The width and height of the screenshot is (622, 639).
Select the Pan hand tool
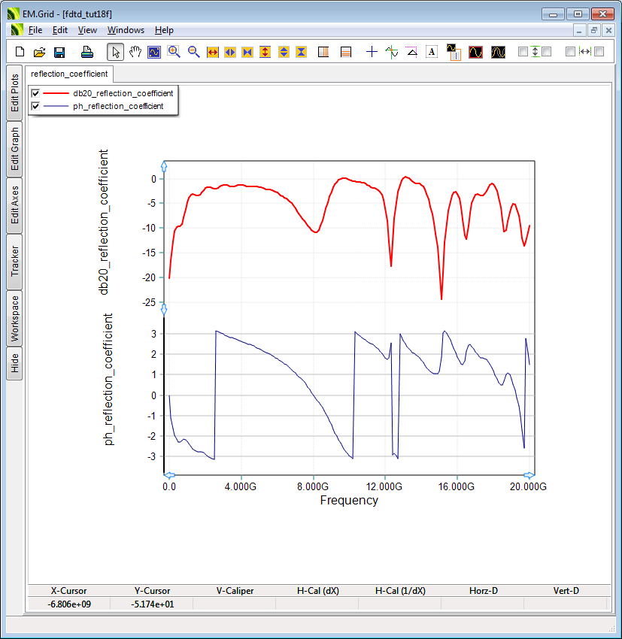(x=135, y=52)
